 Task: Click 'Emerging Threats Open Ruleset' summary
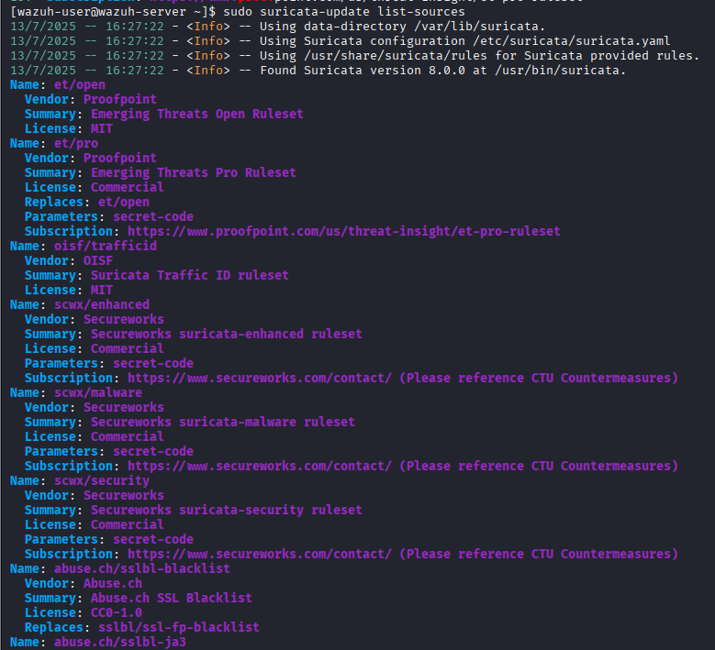[x=197, y=114]
